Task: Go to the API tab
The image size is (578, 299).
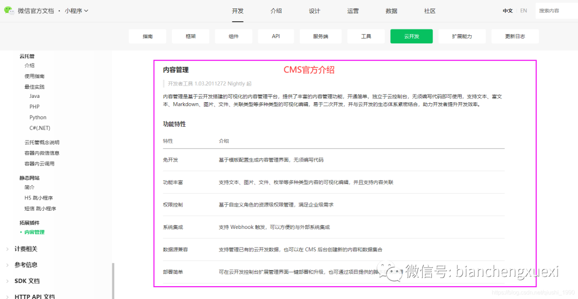Action: (276, 36)
